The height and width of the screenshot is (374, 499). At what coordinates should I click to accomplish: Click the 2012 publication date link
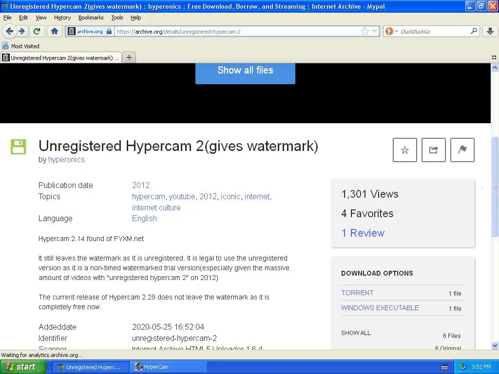(141, 185)
